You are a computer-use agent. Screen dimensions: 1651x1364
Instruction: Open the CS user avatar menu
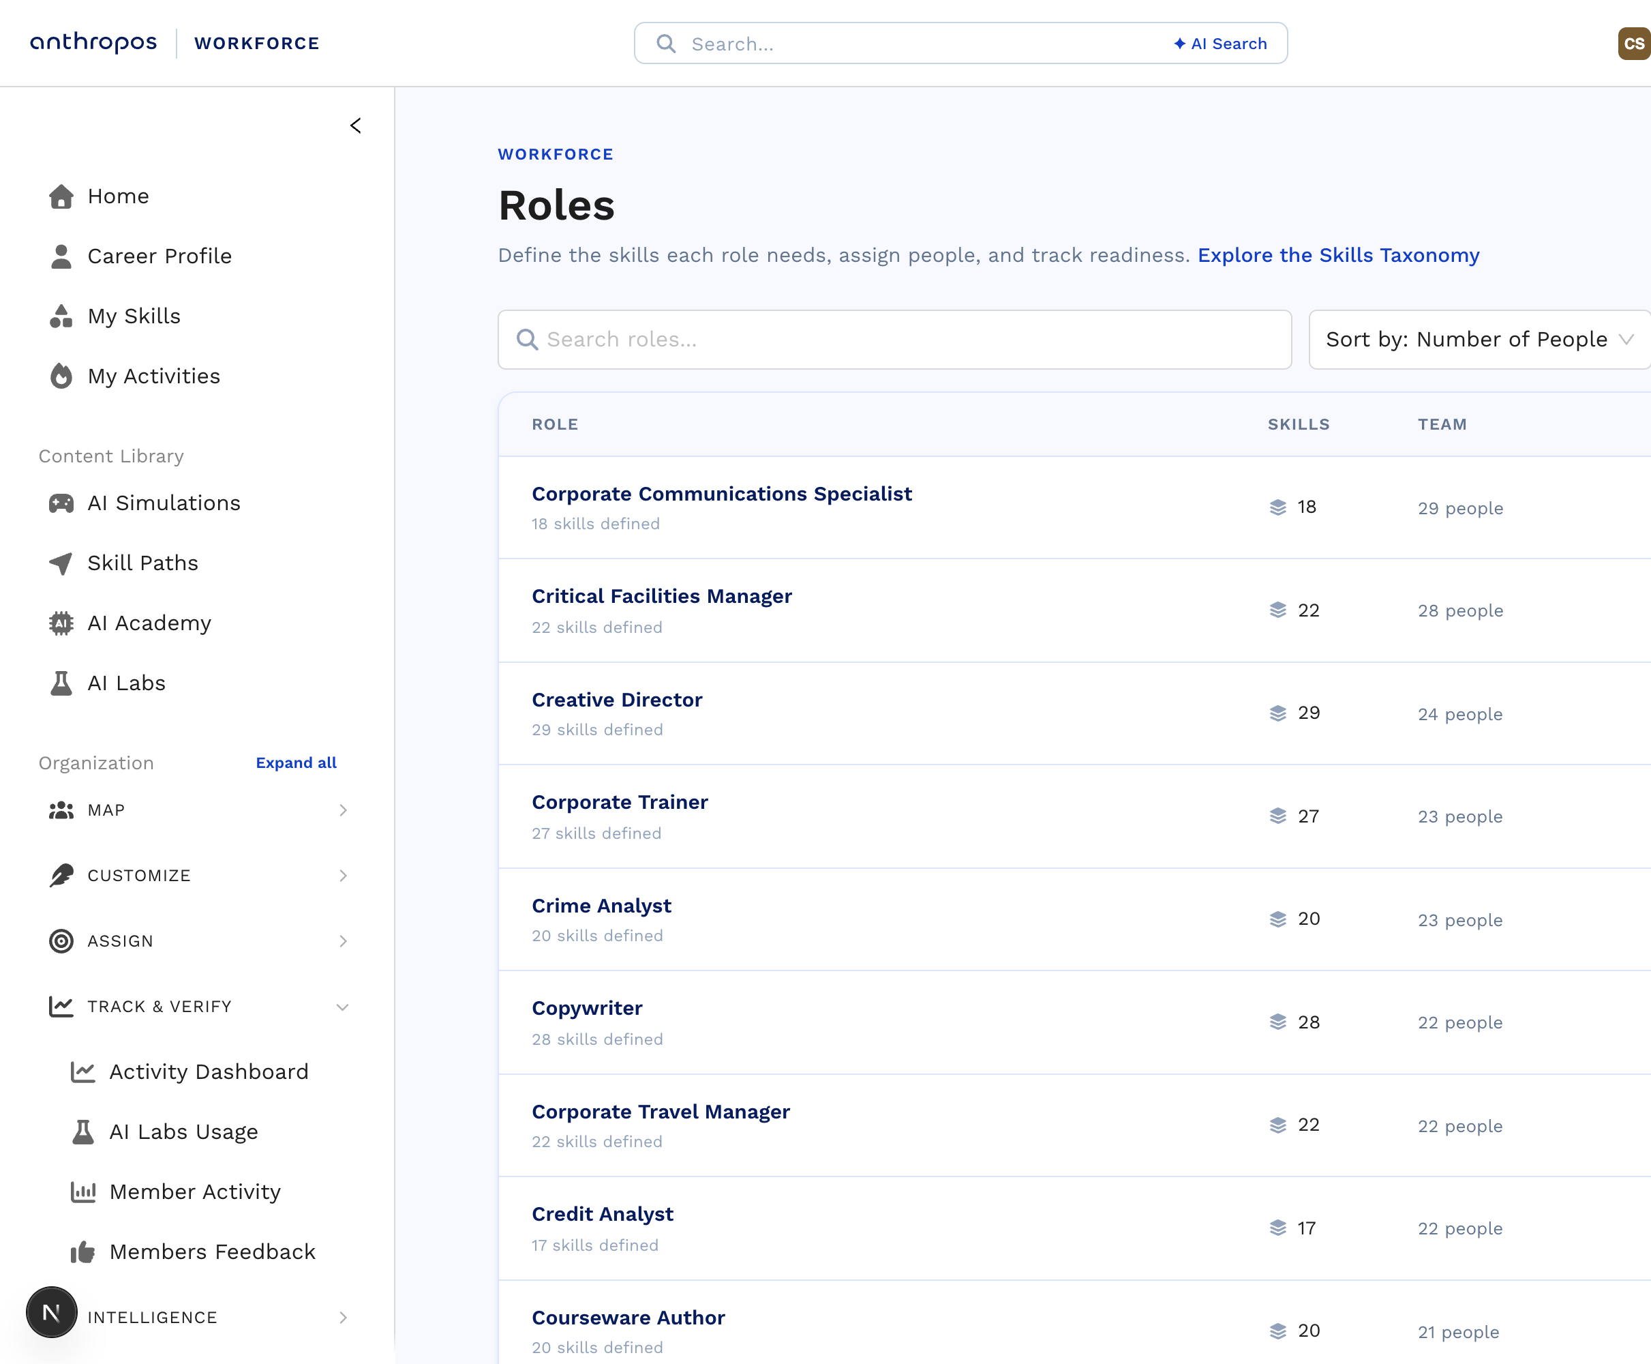pyautogui.click(x=1634, y=43)
